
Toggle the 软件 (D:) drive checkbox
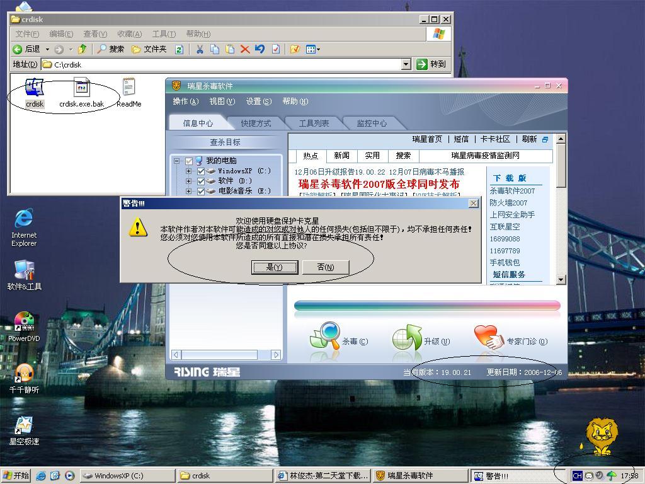201,181
